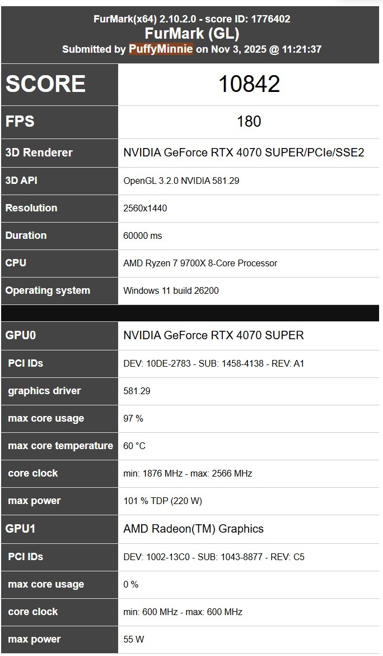Viewport: 383px width, 656px height.
Task: Click the AMD Radeon(TM) Graphics value
Action: (x=193, y=529)
